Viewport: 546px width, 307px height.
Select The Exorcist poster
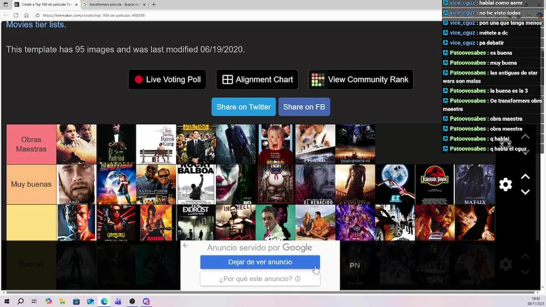pos(196,223)
